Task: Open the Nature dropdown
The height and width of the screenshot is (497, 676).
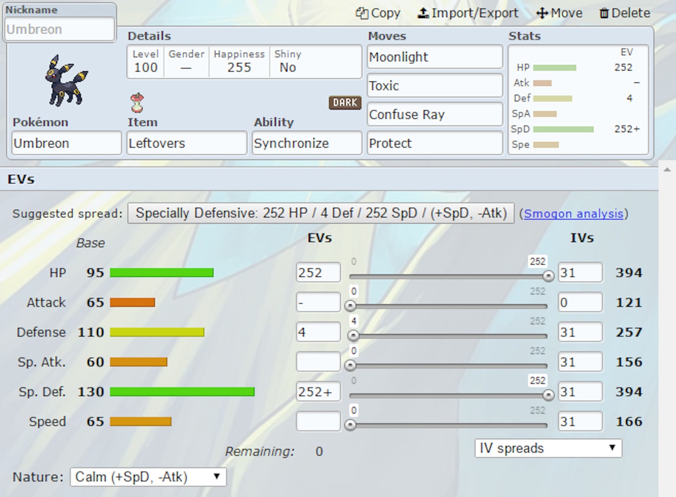Action: tap(148, 477)
